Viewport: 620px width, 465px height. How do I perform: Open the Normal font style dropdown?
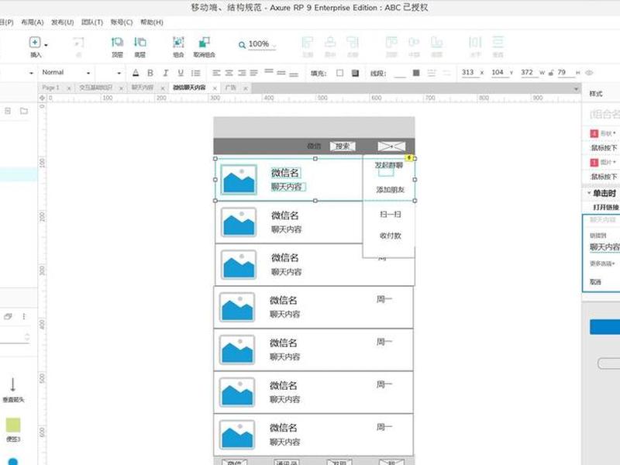[66, 73]
